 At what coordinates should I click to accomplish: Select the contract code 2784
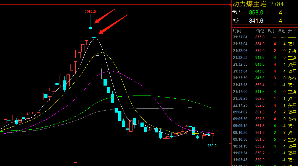pyautogui.click(x=277, y=4)
